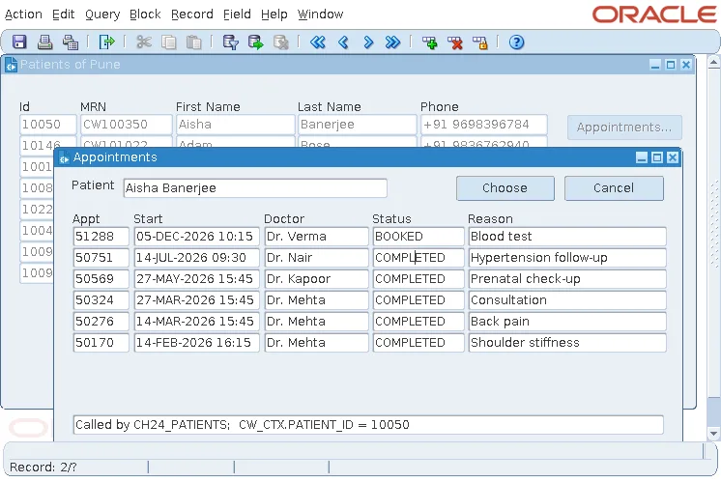
Task: Click the Dr. Nair doctor field
Action: pyautogui.click(x=316, y=257)
